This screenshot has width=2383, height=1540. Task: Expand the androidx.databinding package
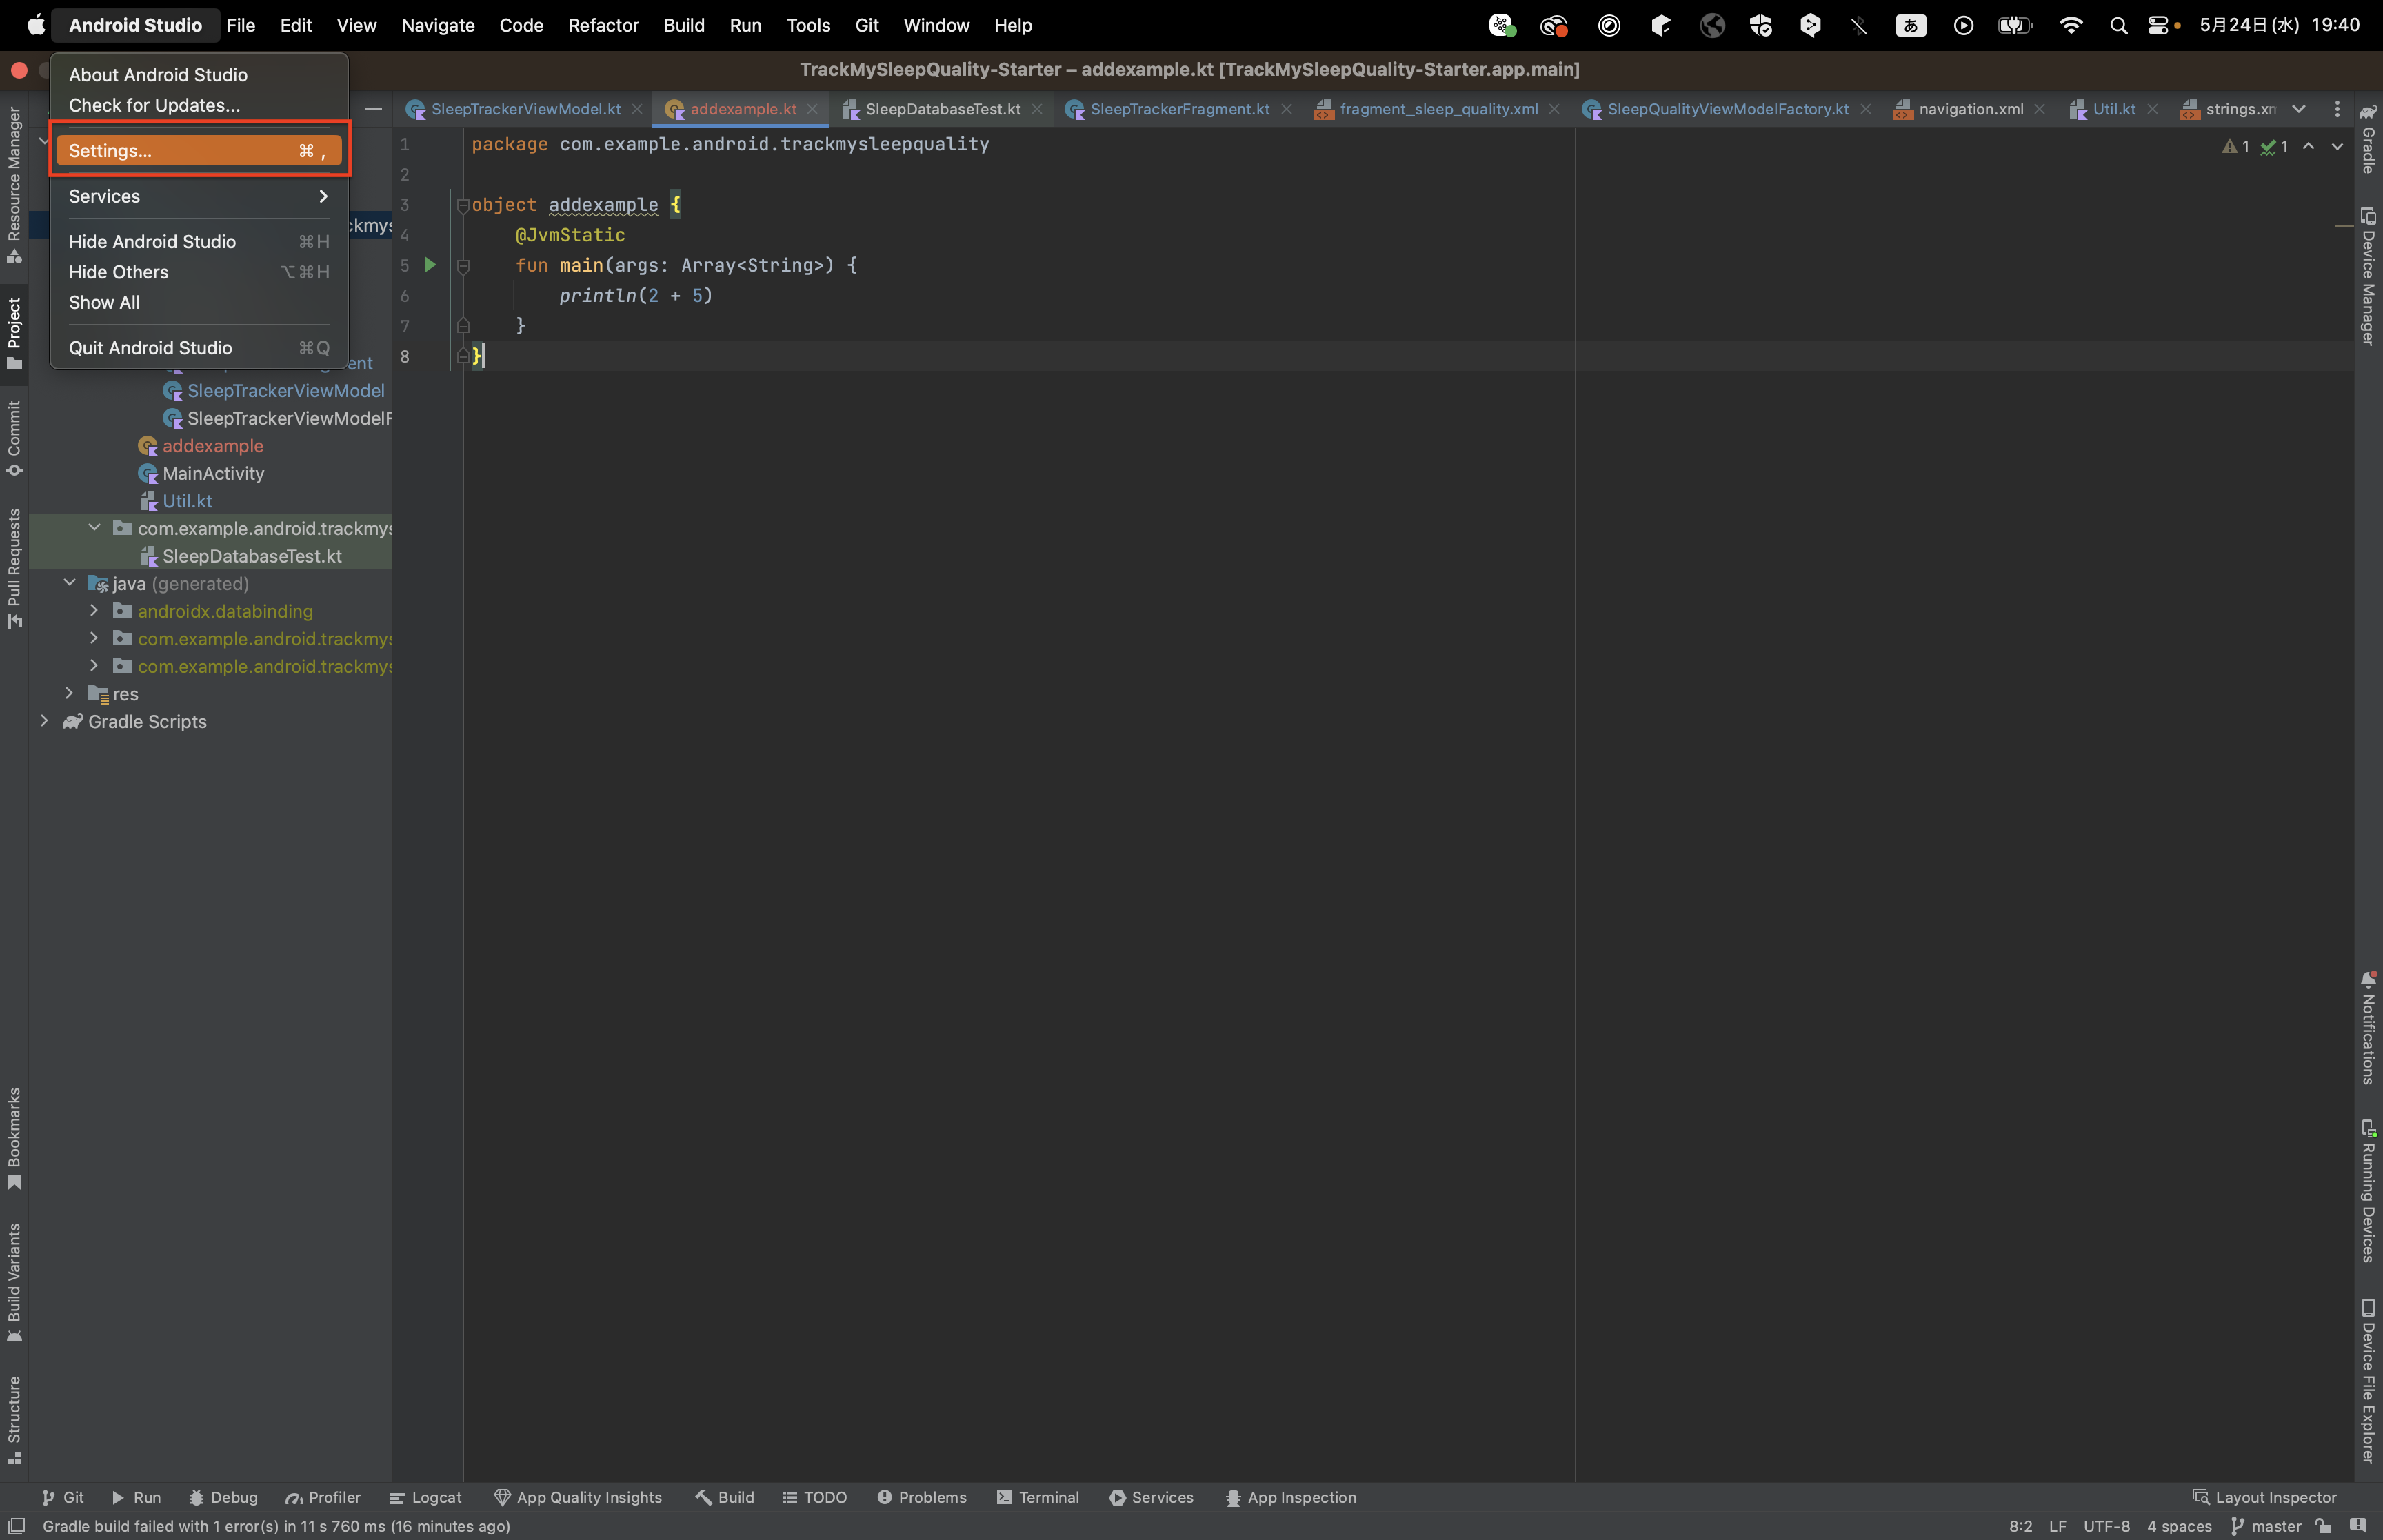point(94,610)
